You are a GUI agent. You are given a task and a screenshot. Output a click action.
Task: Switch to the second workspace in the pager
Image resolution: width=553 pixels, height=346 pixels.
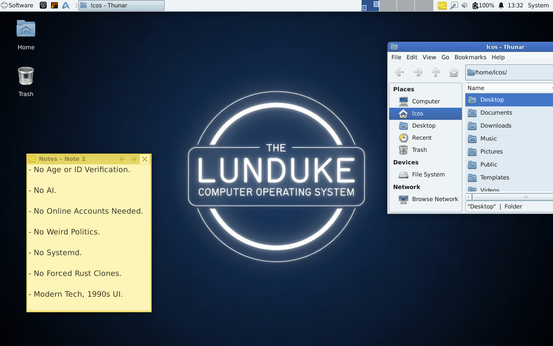click(388, 6)
